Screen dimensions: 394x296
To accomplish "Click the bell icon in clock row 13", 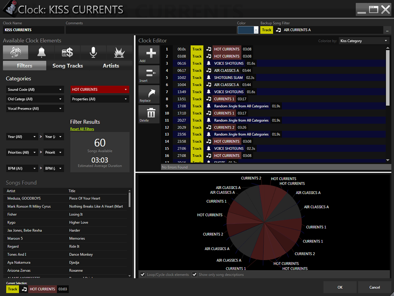I will point(209,134).
